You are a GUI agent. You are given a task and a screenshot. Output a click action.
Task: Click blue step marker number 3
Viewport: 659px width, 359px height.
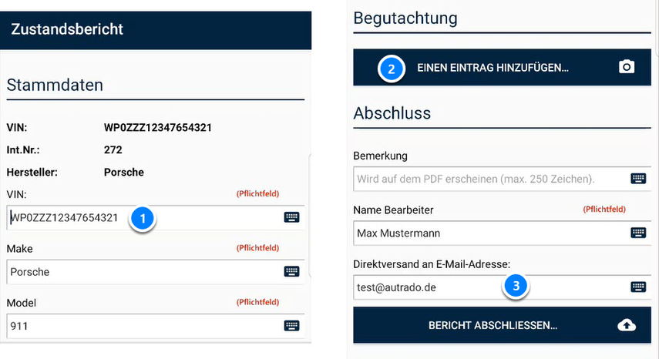(x=516, y=287)
